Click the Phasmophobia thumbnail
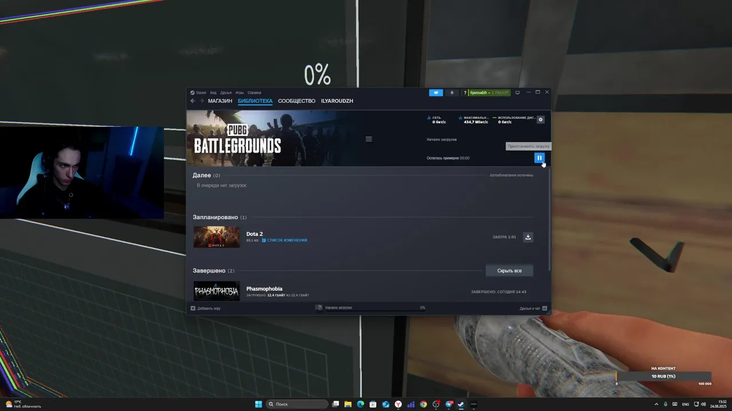 click(217, 291)
